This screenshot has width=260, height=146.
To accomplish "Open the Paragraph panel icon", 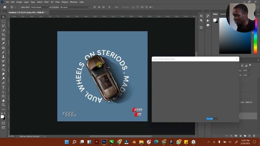I will (x=201, y=21).
